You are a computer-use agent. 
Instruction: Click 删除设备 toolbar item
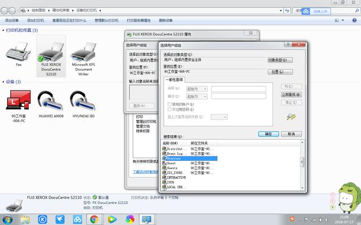pyautogui.click(x=166, y=20)
